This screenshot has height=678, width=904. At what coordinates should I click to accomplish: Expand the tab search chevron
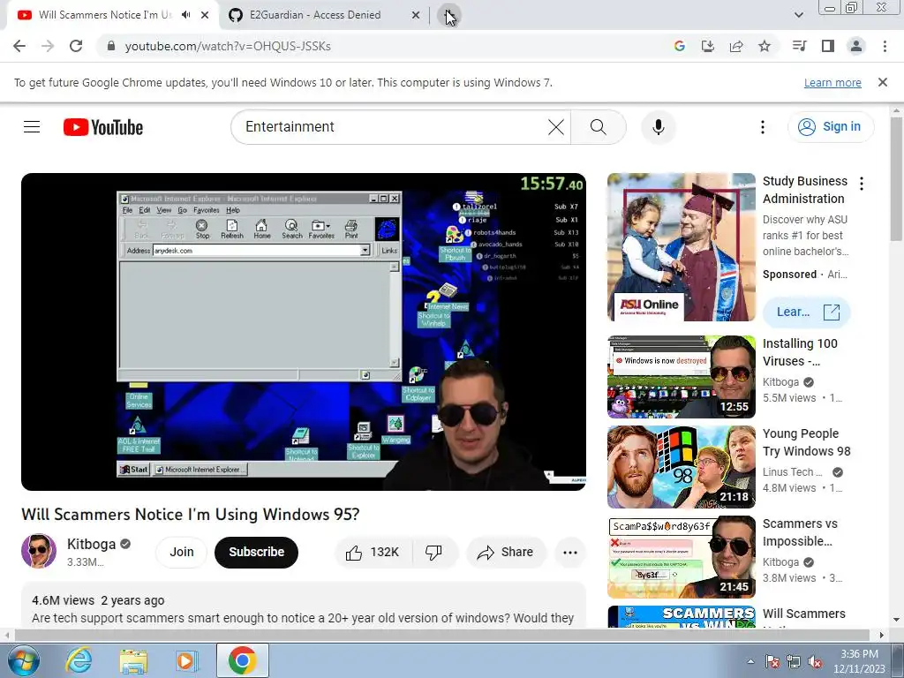[798, 15]
